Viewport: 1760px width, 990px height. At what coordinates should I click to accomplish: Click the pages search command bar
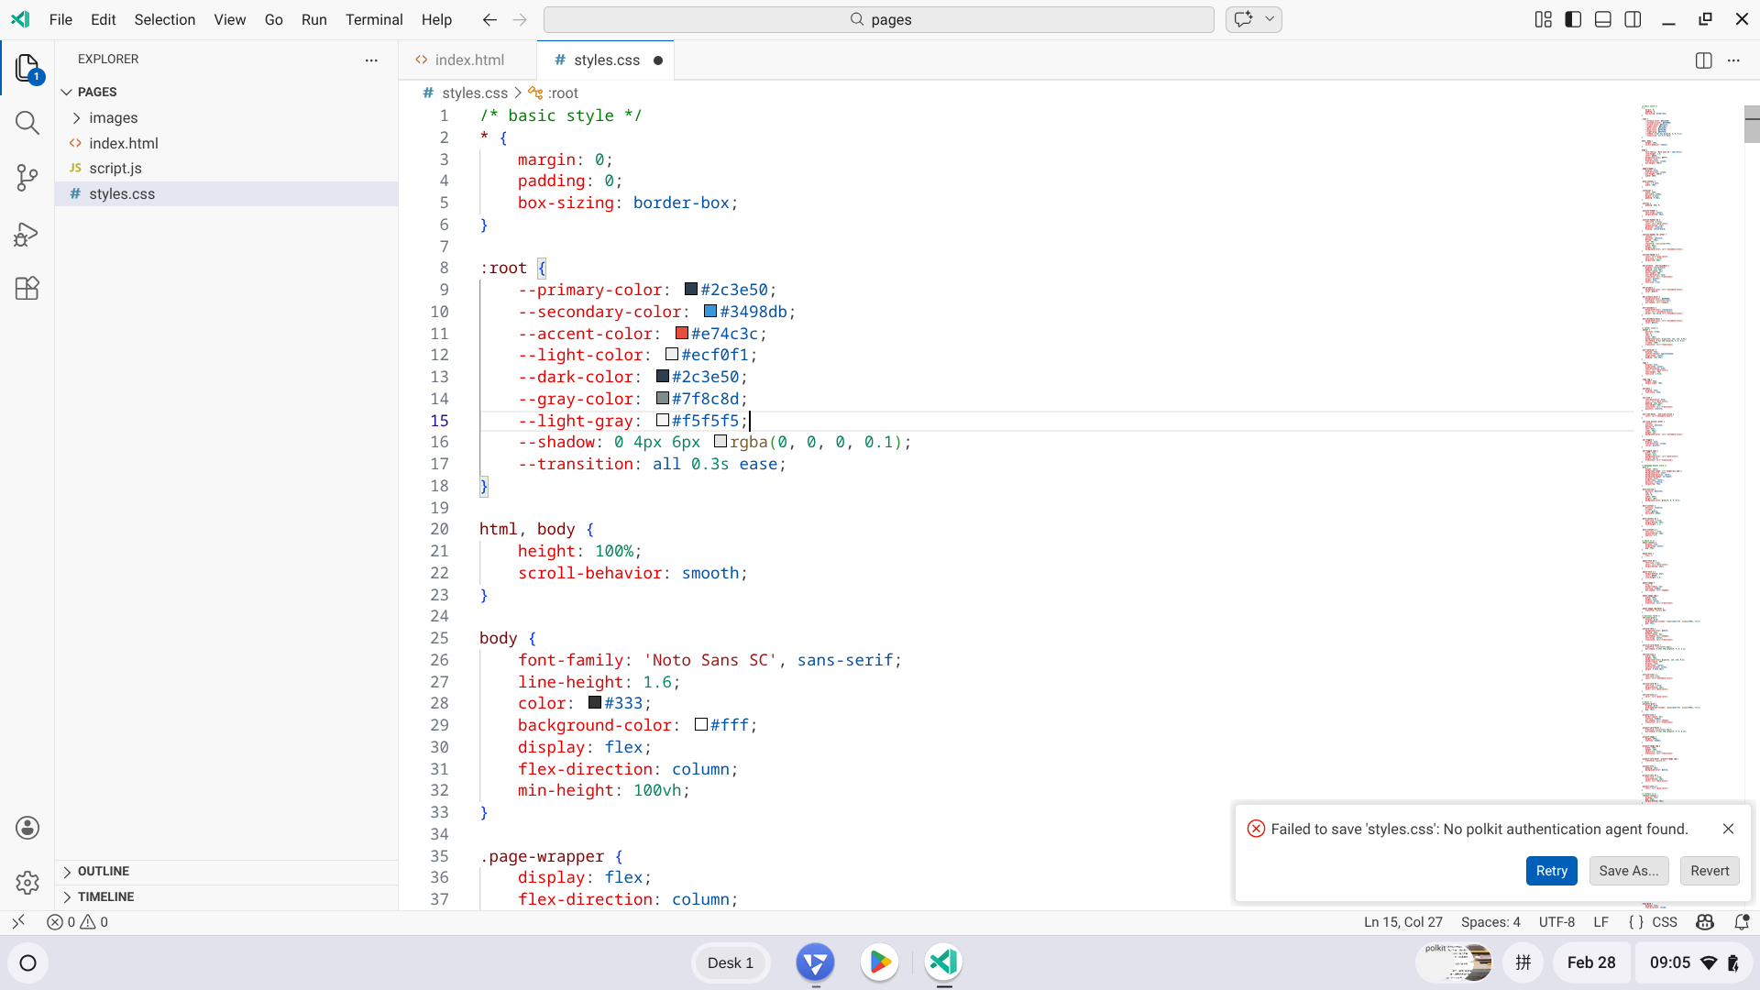click(x=878, y=19)
